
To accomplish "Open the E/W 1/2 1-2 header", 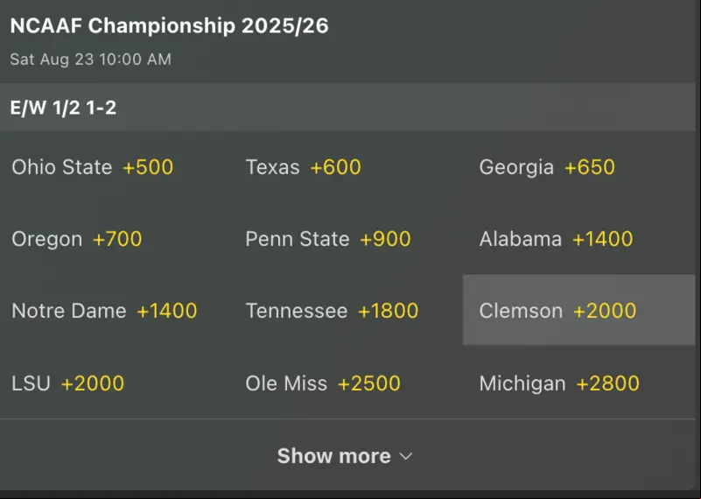I will click(x=347, y=108).
